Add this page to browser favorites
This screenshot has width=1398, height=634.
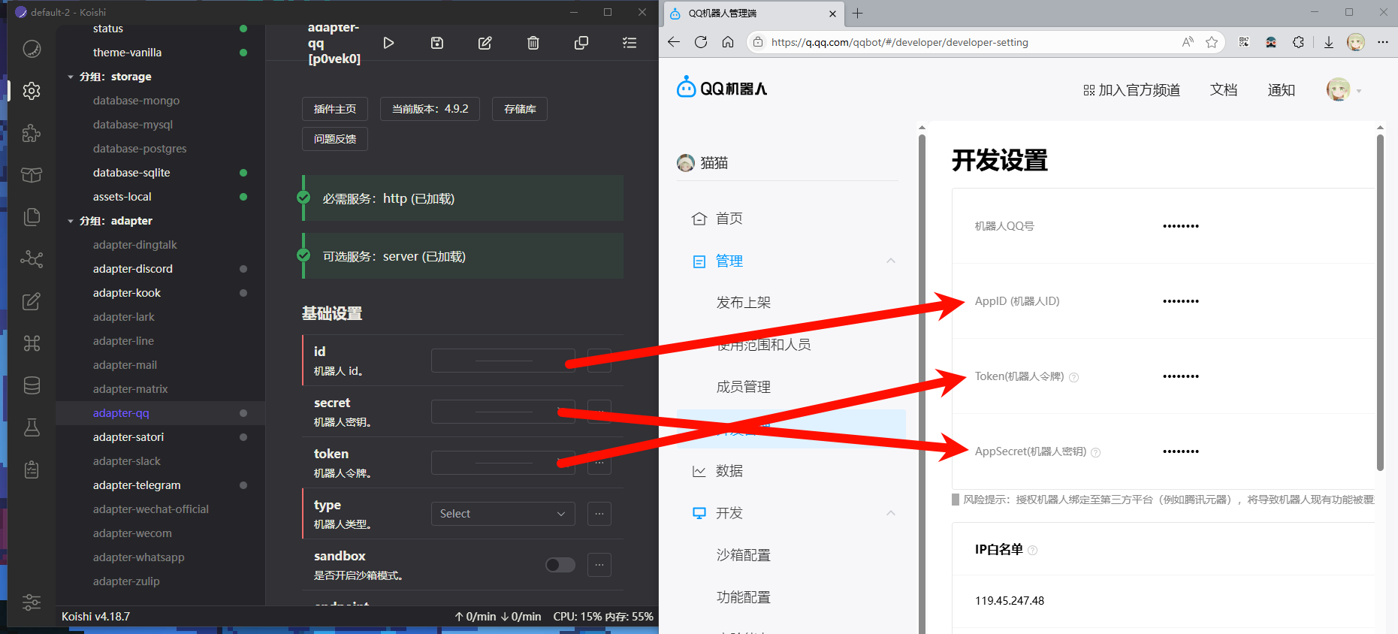[x=1212, y=42]
